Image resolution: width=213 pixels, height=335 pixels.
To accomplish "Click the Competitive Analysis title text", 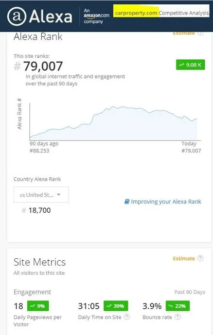I will [x=184, y=13].
